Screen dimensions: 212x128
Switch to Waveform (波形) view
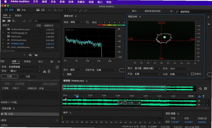click(x=9, y=10)
